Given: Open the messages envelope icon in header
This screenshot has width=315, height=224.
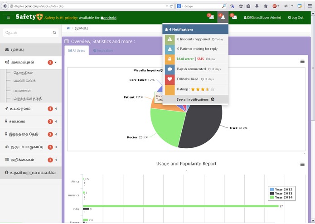Looking at the screenshot, I should (x=234, y=17).
